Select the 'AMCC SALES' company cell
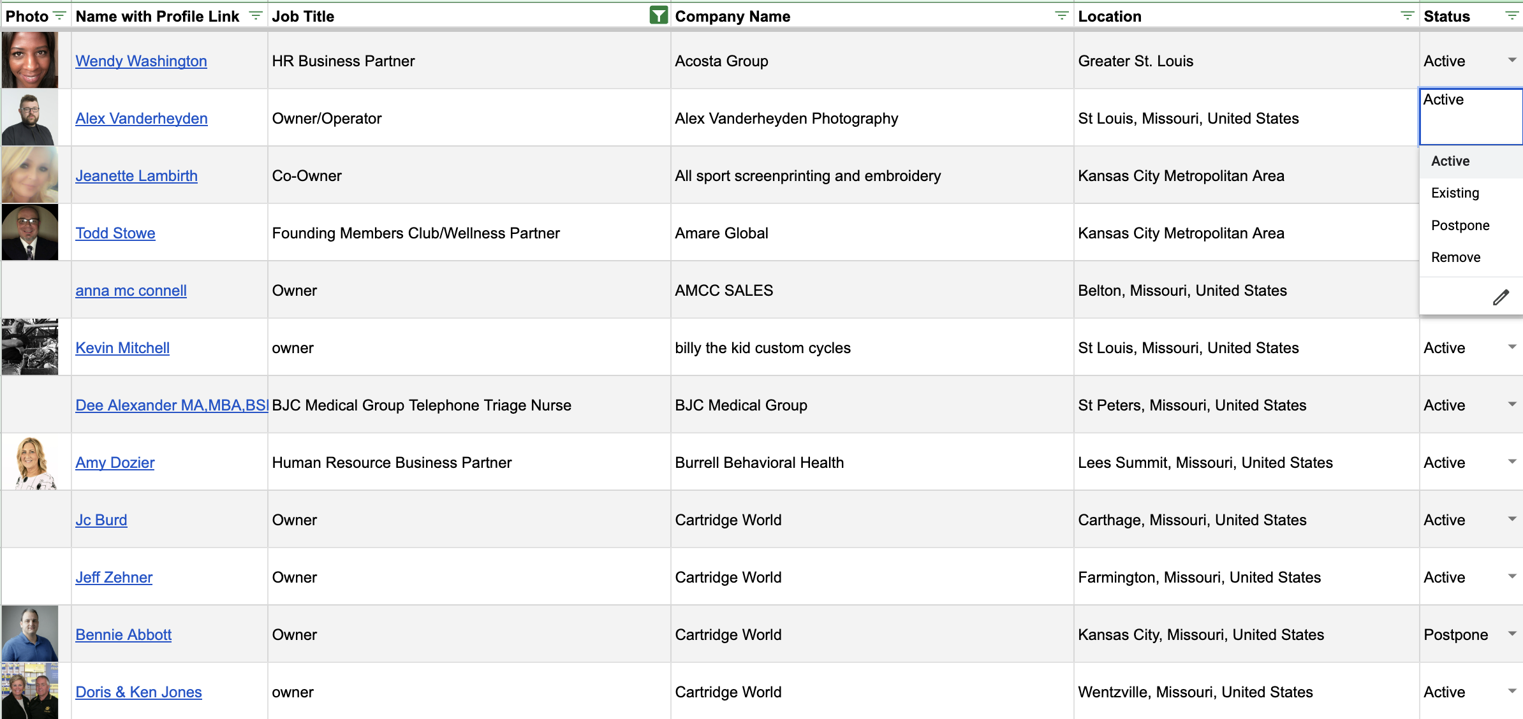The image size is (1523, 719). coord(872,290)
